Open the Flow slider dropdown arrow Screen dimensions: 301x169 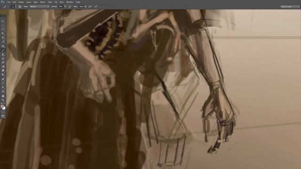point(85,7)
